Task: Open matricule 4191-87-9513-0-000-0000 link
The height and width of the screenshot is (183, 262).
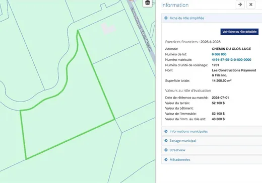Action: [231, 60]
